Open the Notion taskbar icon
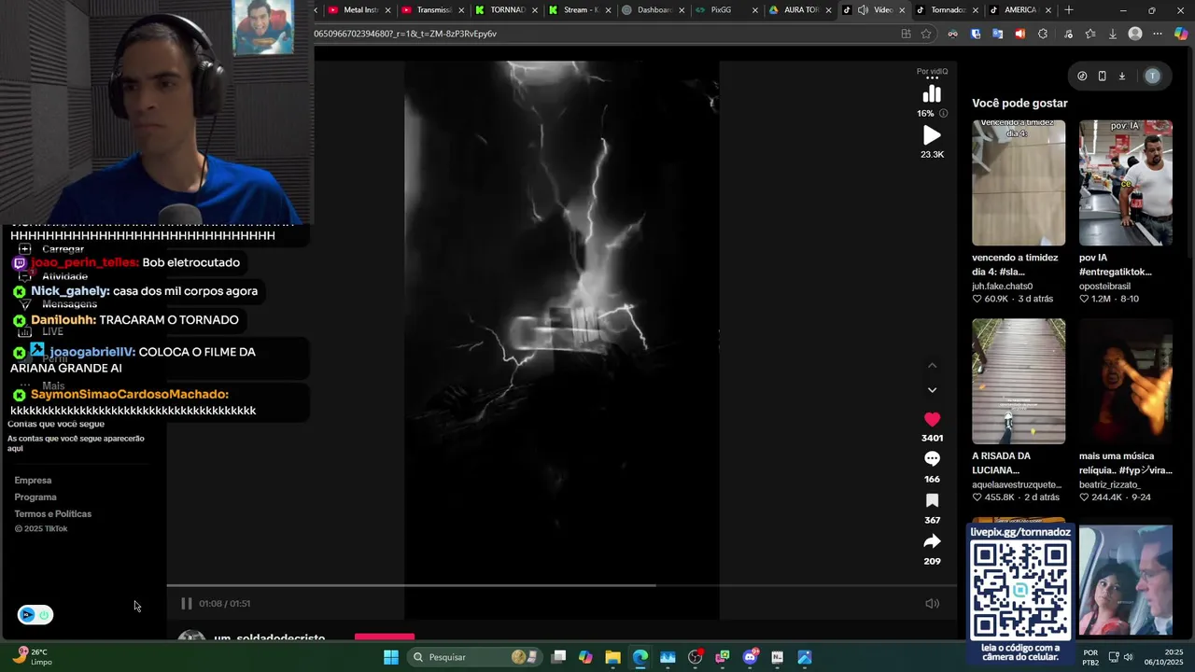1195x672 pixels. [x=778, y=657]
